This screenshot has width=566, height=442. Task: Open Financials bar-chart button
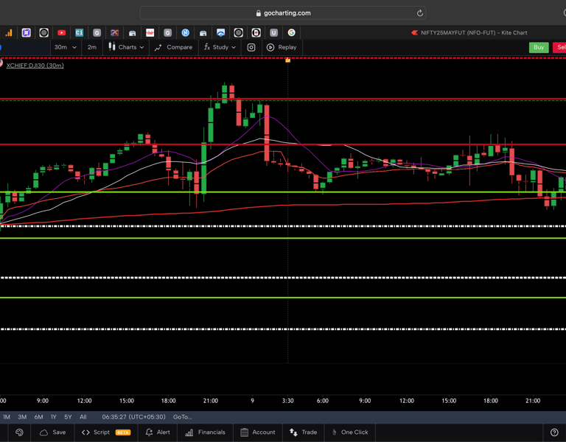click(x=205, y=432)
